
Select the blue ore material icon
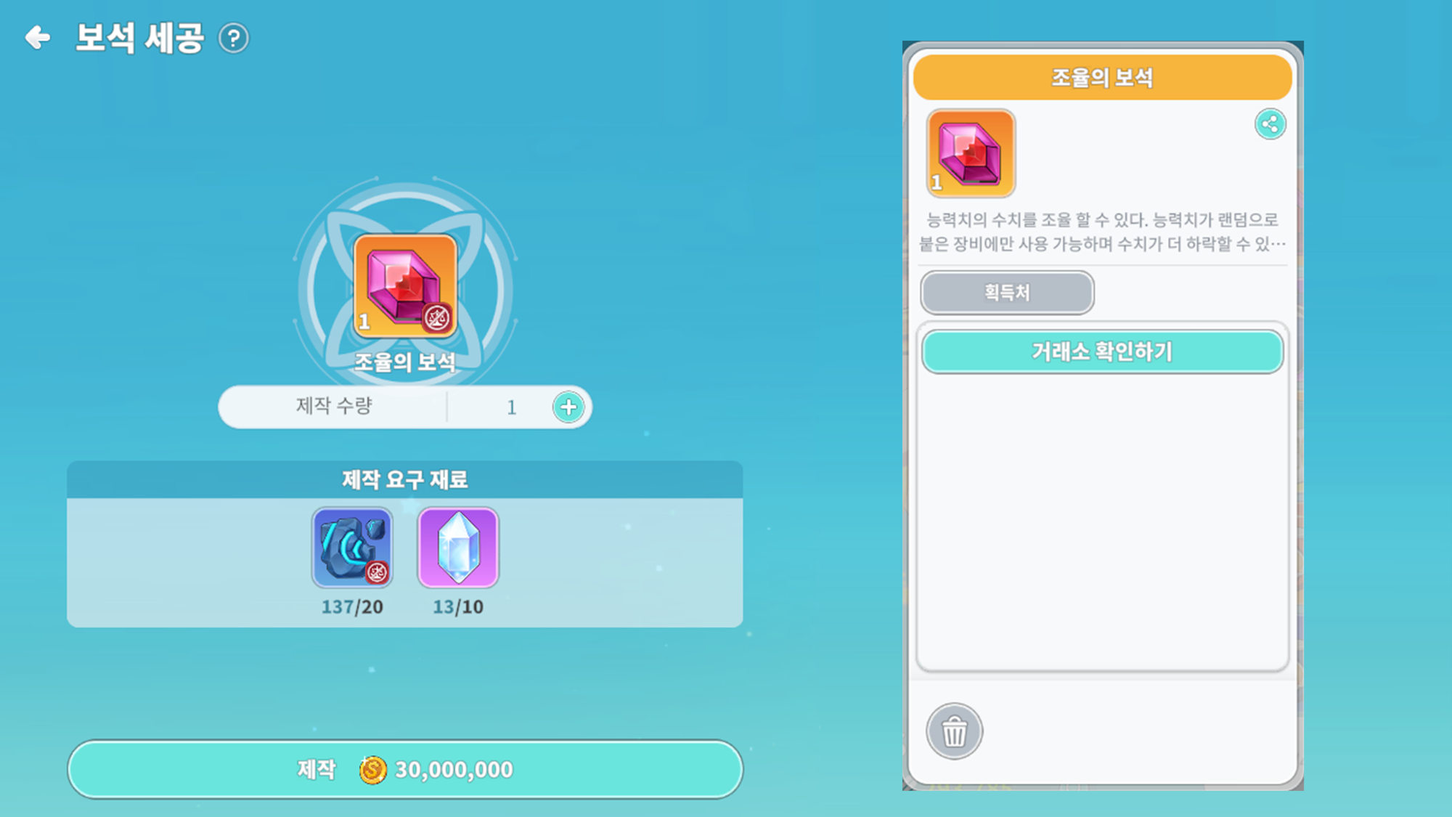pos(352,548)
